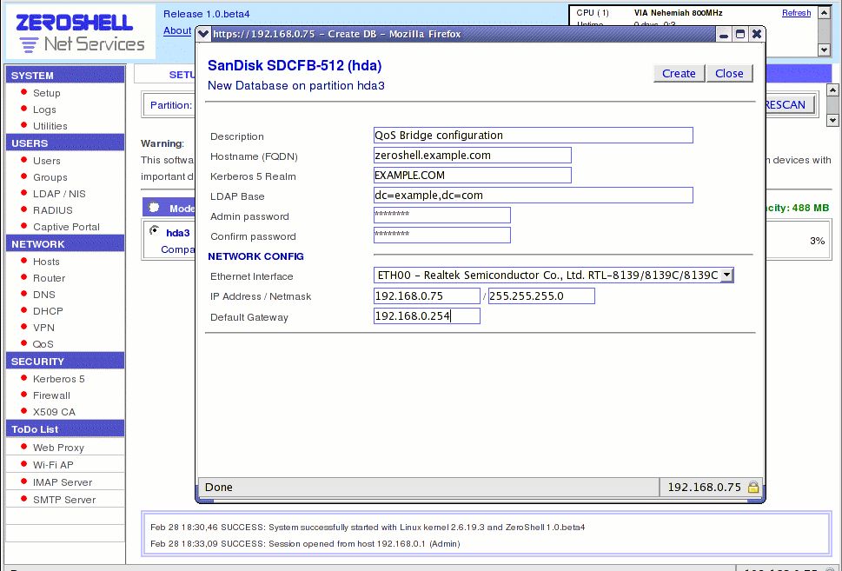Open the QoS network page
This screenshot has width=842, height=571.
click(x=43, y=344)
